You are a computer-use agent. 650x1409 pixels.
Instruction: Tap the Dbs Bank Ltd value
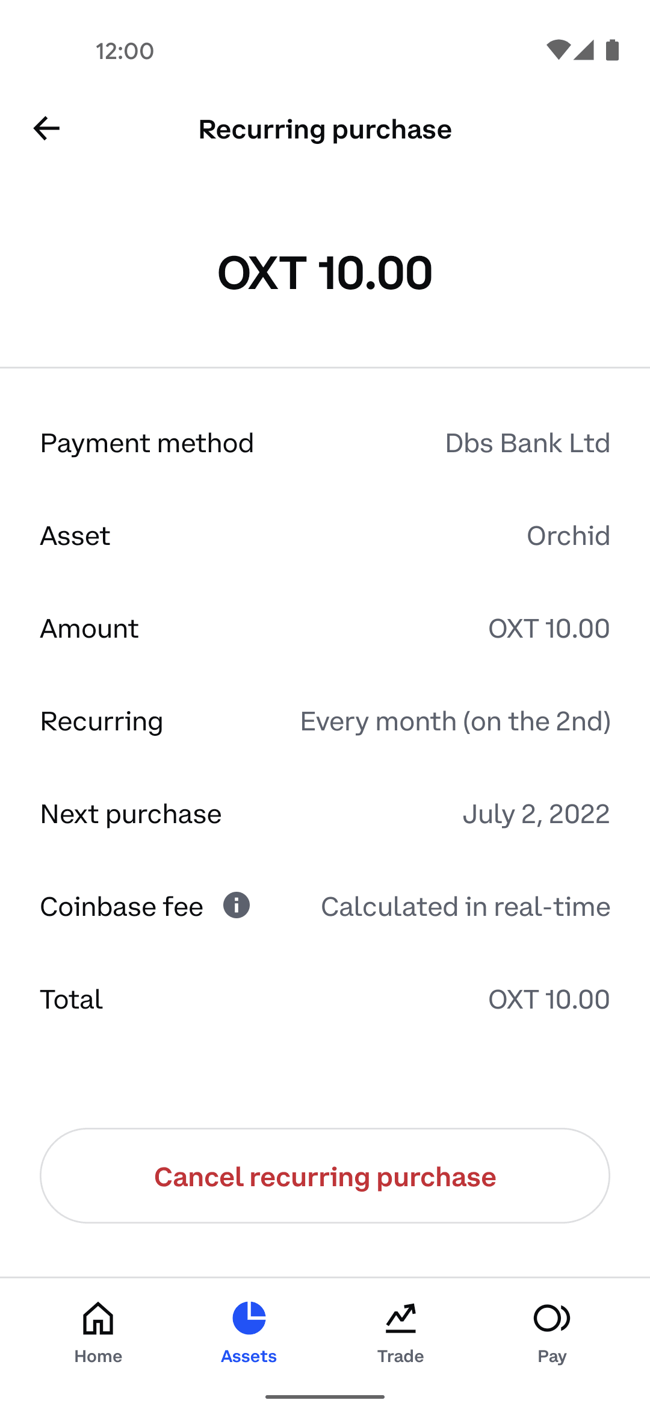click(x=527, y=443)
